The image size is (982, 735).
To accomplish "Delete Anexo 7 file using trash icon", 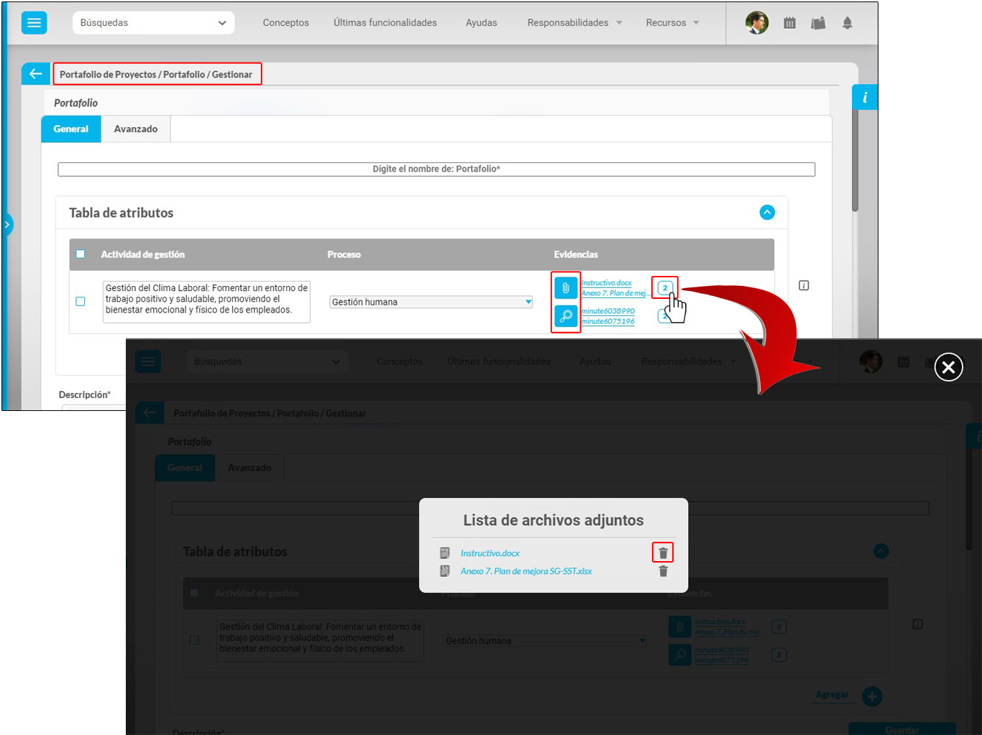I will click(663, 571).
